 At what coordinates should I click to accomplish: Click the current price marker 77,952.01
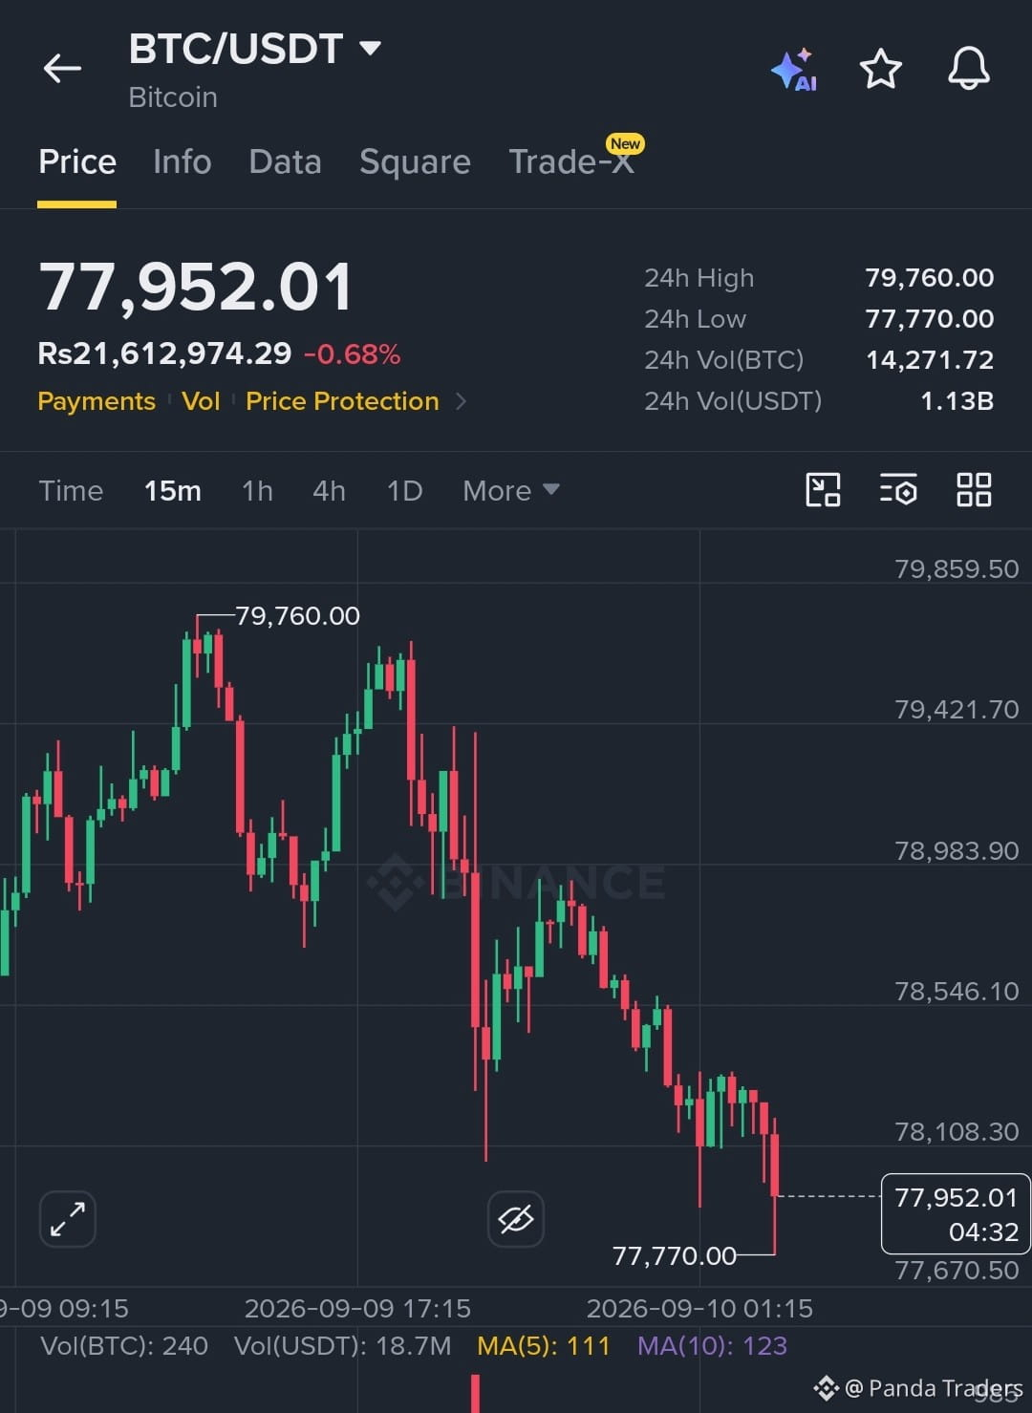coord(956,1213)
